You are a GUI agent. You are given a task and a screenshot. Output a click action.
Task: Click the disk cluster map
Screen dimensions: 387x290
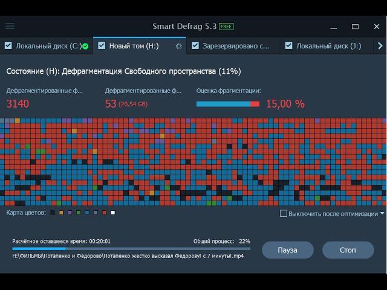pos(193,162)
